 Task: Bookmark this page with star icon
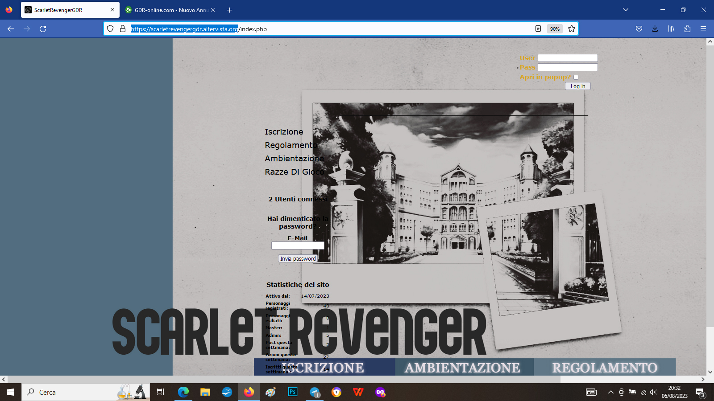click(x=572, y=29)
